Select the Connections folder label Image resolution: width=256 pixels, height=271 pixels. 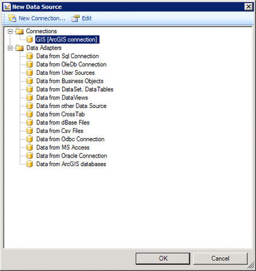tap(42, 31)
